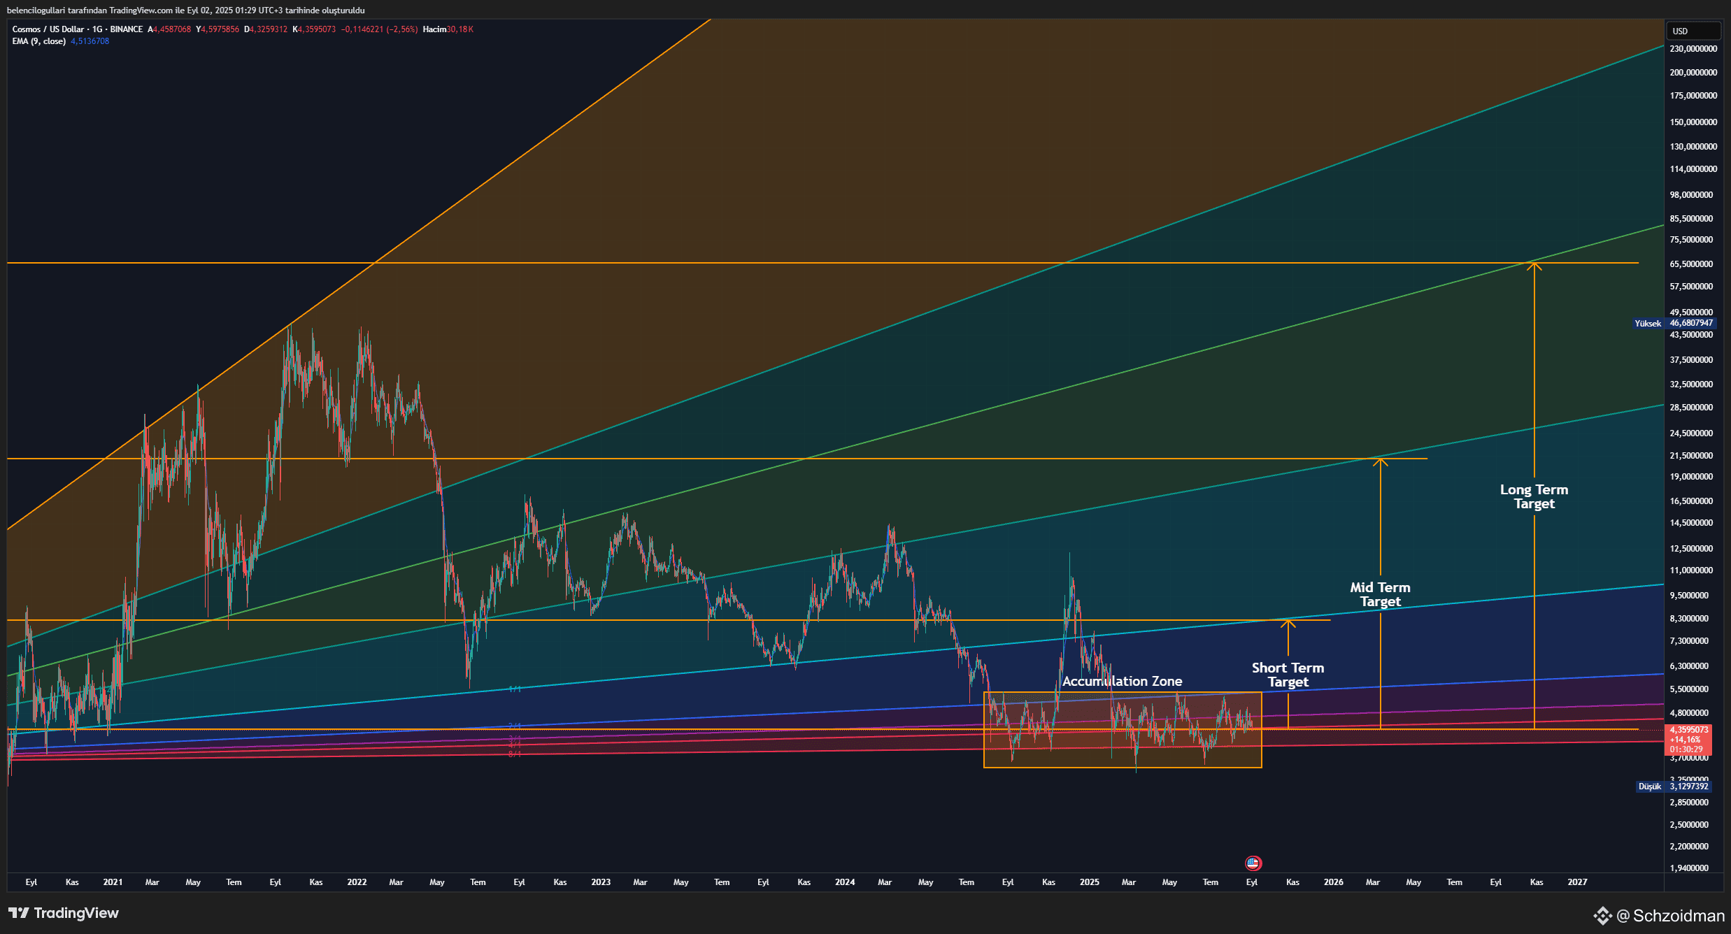Click the Düşük low price tag

pos(1674,786)
